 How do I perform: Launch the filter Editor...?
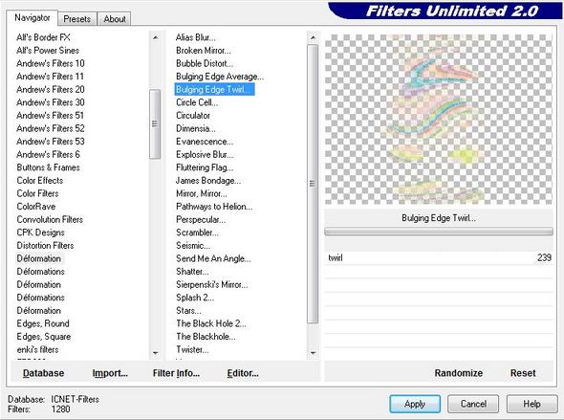(243, 373)
